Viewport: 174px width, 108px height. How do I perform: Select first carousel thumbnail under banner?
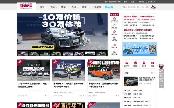(23, 54)
